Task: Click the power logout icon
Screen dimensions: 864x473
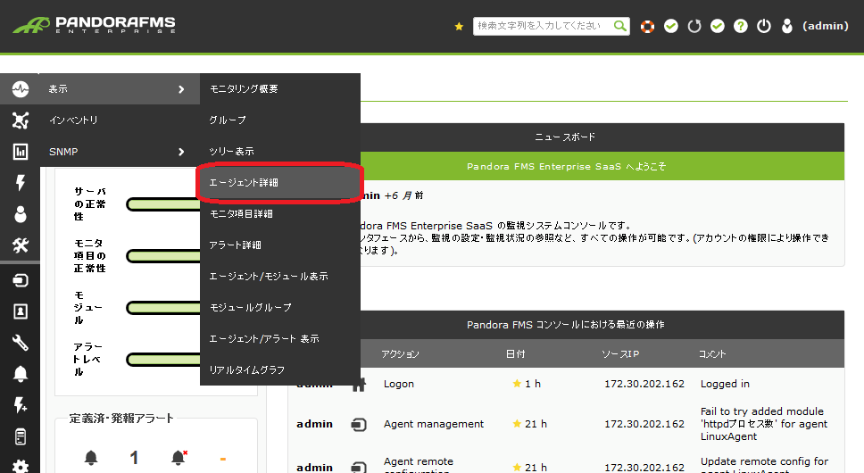Action: point(764,26)
